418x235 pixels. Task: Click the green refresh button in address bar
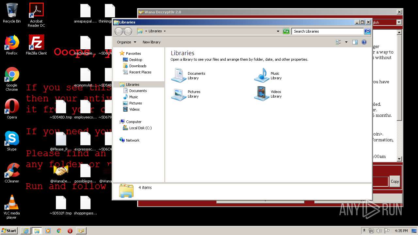[286, 31]
